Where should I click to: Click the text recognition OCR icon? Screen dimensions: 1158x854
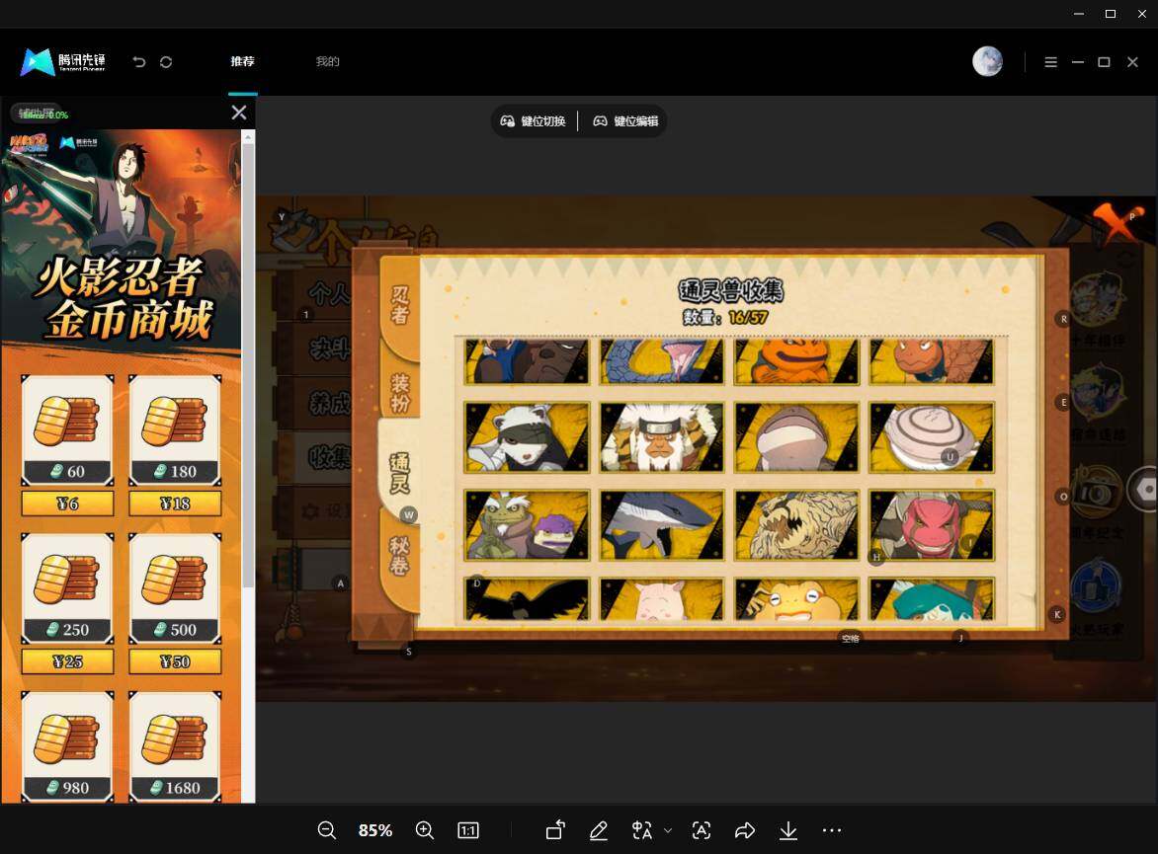click(701, 830)
